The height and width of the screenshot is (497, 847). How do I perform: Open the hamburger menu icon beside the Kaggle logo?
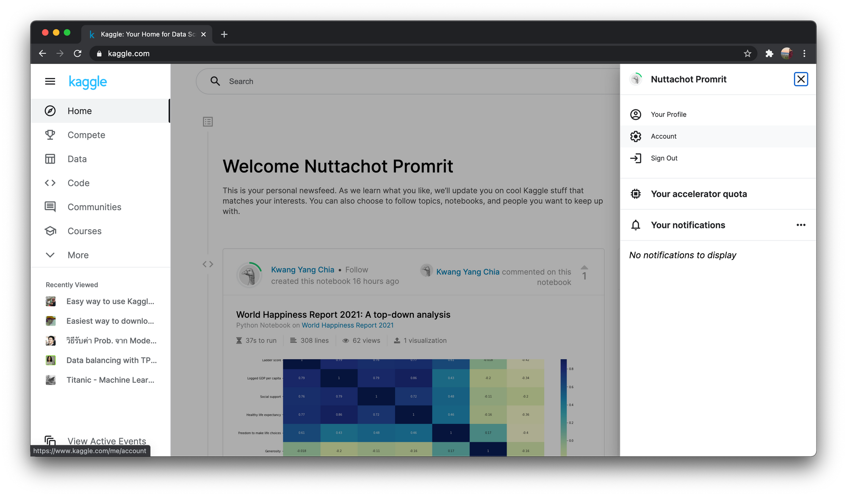click(50, 81)
